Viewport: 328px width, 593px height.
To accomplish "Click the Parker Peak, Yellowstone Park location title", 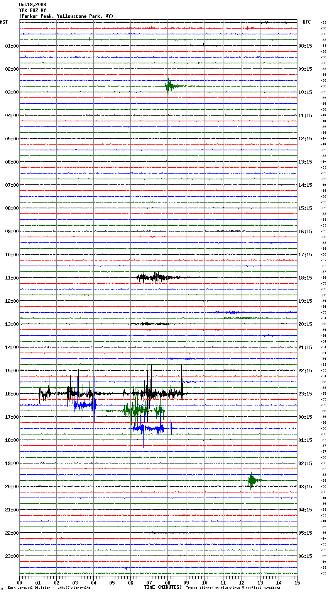I will (x=66, y=16).
